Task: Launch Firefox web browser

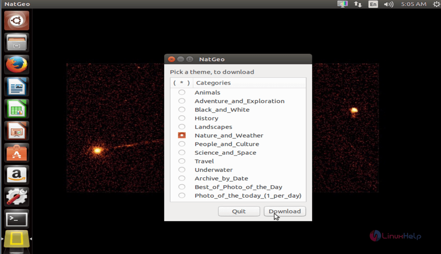Action: tap(17, 65)
